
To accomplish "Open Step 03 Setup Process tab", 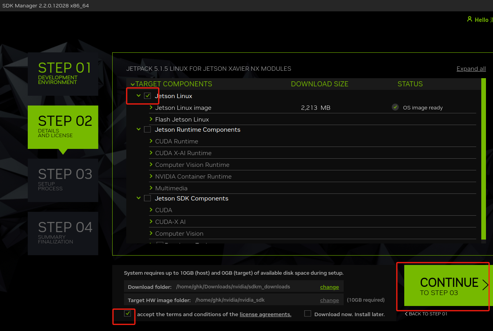I will coord(63,180).
